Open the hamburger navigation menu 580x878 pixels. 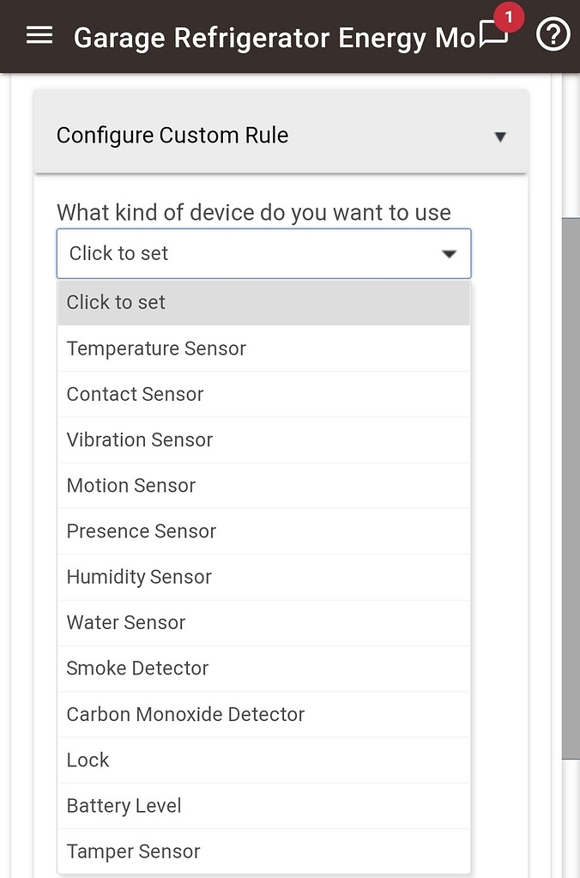(x=39, y=35)
